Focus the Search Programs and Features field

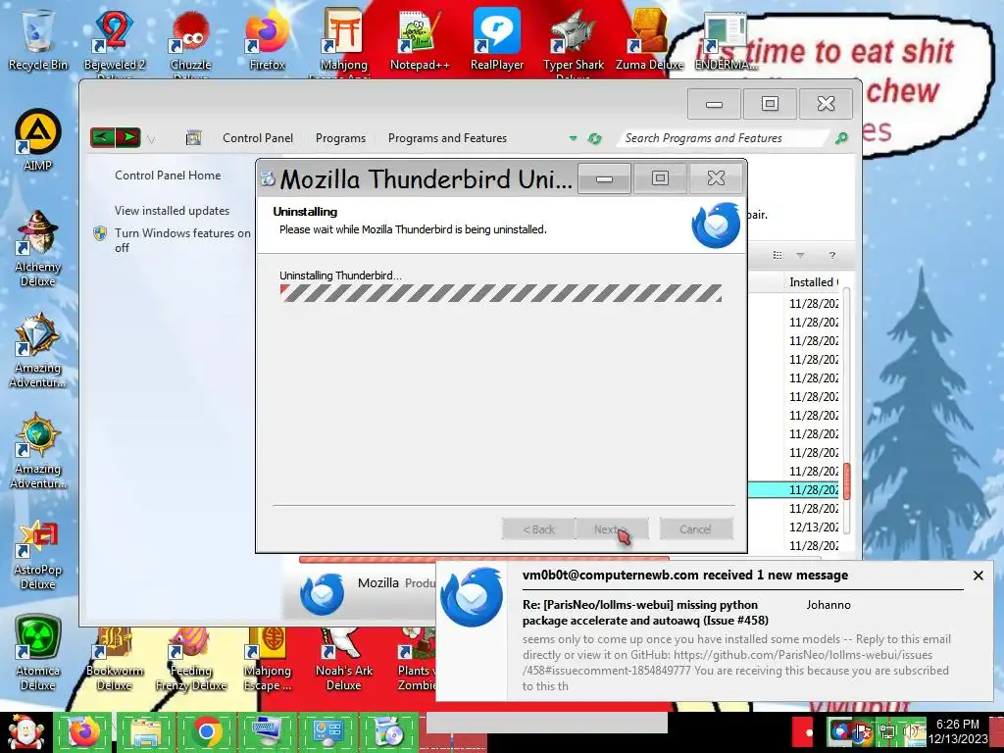click(x=724, y=138)
